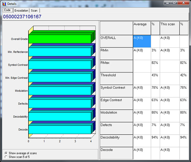The width and height of the screenshot is (191, 162).
Task: Click the Average column header
Action: point(142,28)
